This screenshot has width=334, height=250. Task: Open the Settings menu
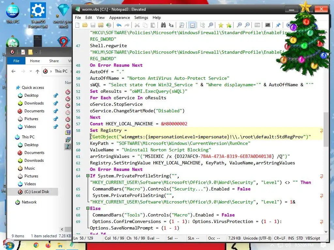click(x=141, y=18)
